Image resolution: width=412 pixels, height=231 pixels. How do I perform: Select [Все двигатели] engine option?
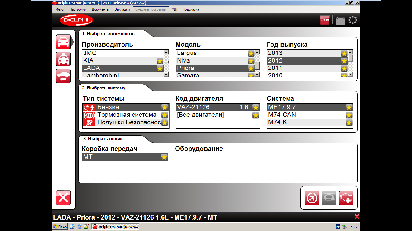pos(218,115)
